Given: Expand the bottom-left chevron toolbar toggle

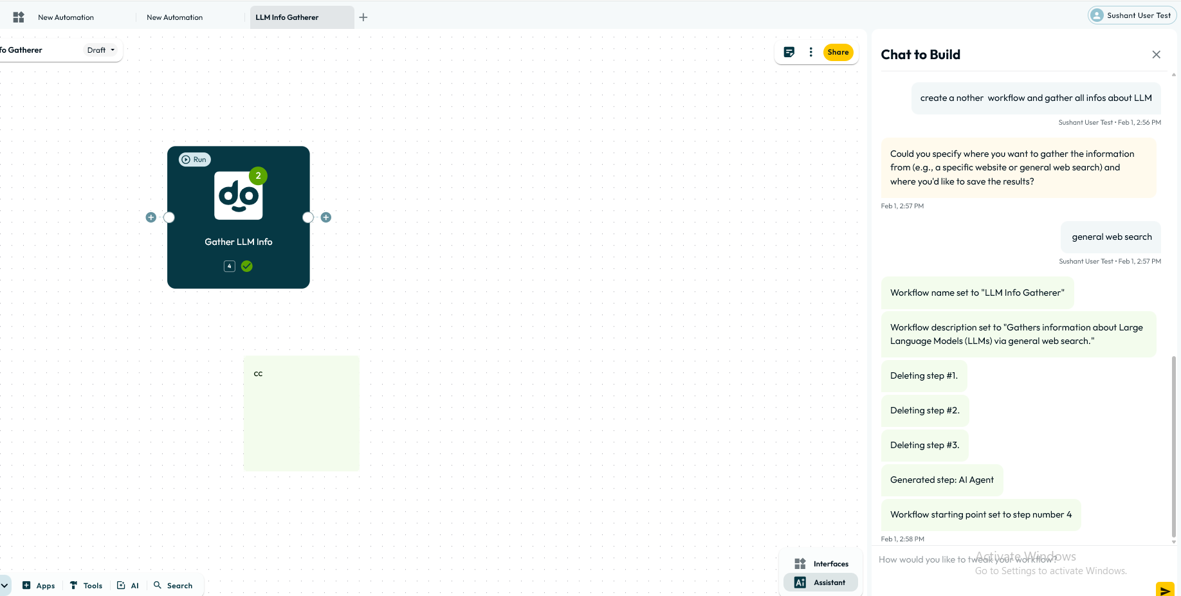Looking at the screenshot, I should tap(5, 586).
